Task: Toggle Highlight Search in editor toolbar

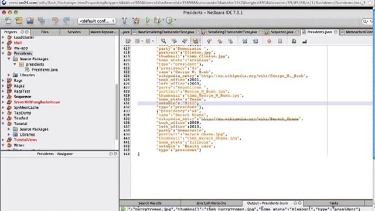Action: [x=195, y=41]
